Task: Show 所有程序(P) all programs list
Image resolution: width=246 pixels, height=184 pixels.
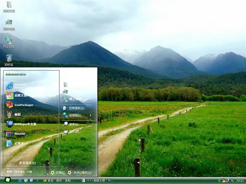Action: click(28, 163)
